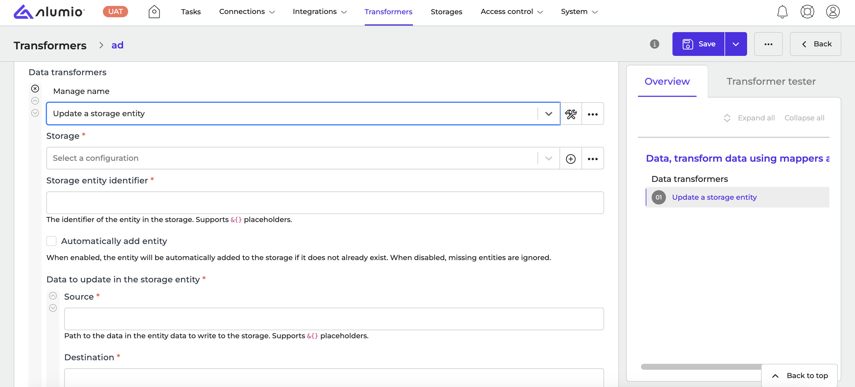
Task: Expand the Save split-button dropdown arrow
Action: point(735,44)
